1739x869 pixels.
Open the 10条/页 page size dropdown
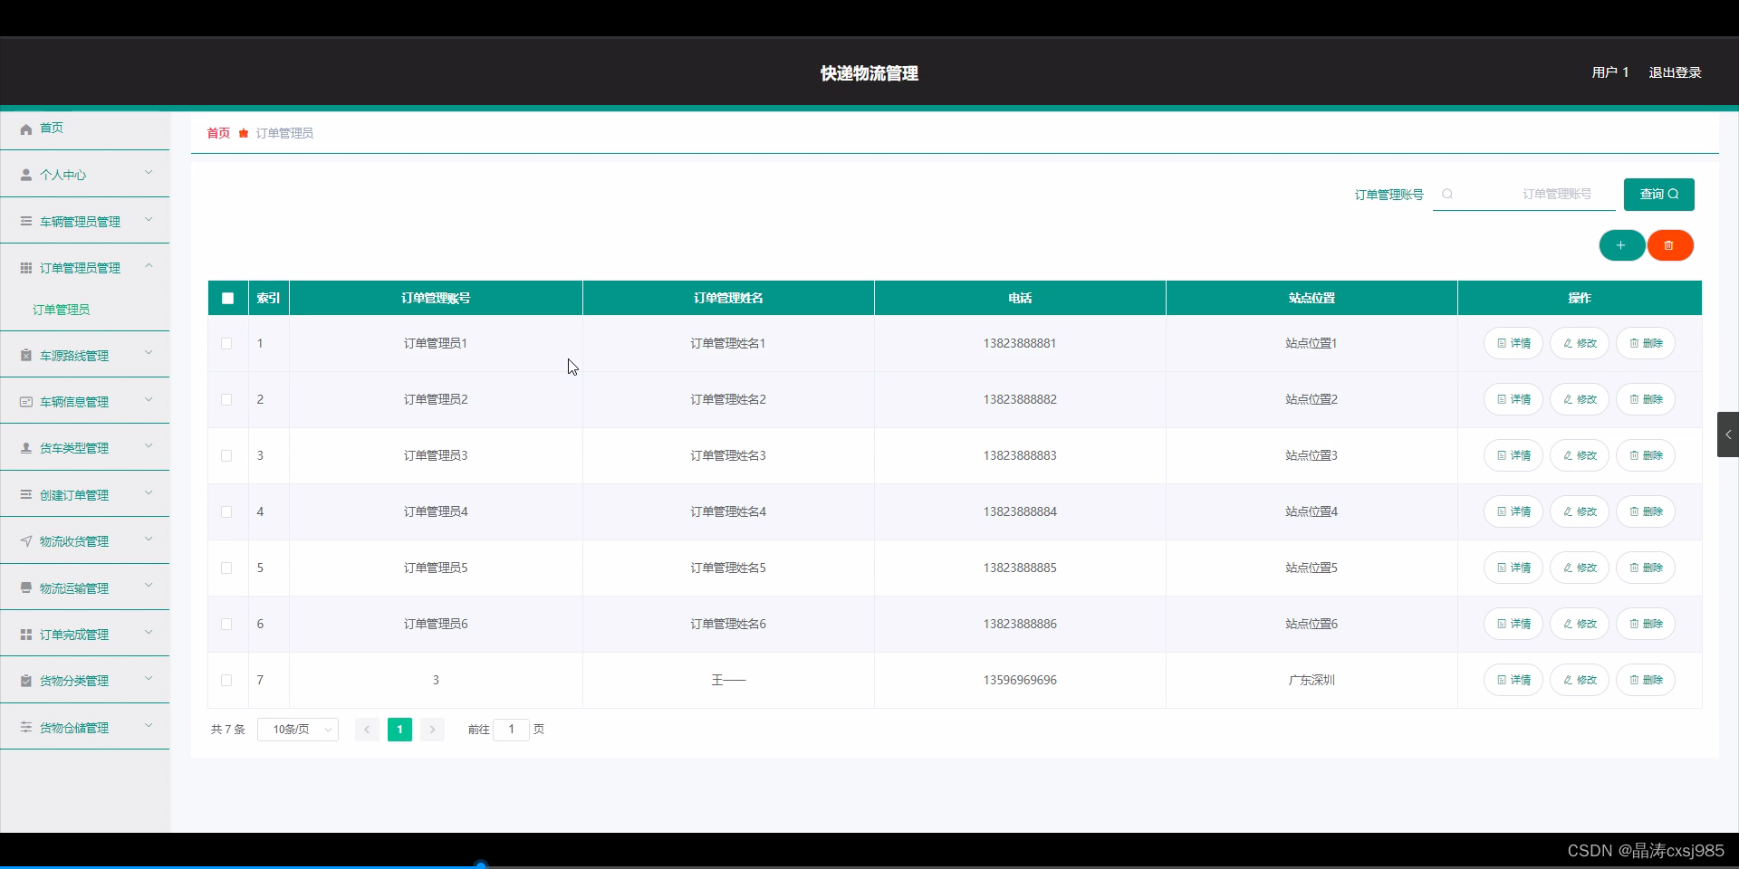pos(298,730)
